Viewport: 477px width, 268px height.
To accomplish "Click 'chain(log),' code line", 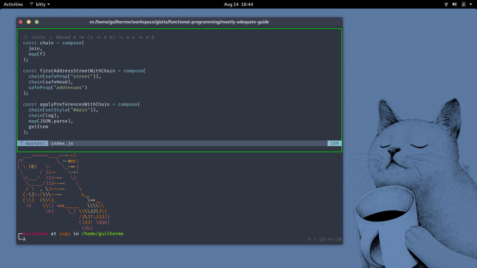I will coord(44,115).
